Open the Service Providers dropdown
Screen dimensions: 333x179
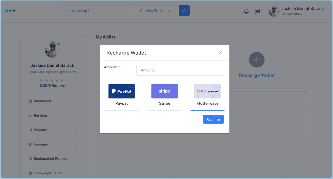[157, 11]
